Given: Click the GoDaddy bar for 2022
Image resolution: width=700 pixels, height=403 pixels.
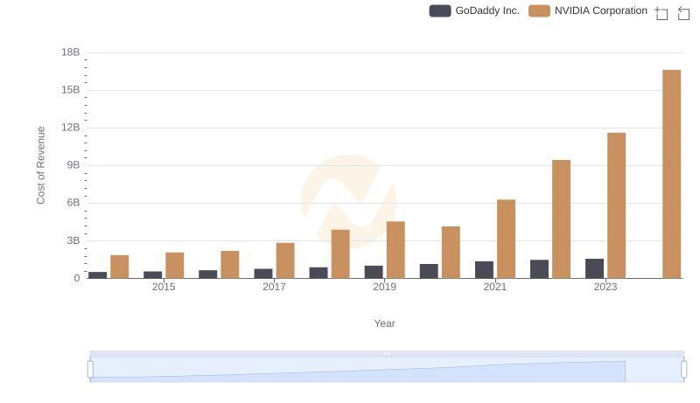Looking at the screenshot, I should pyautogui.click(x=539, y=269).
